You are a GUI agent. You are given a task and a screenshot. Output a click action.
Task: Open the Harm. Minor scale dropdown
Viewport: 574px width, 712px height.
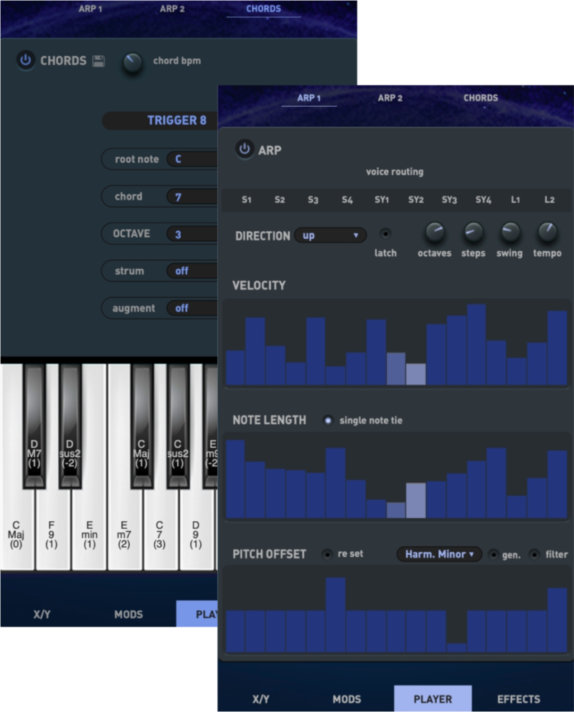439,554
